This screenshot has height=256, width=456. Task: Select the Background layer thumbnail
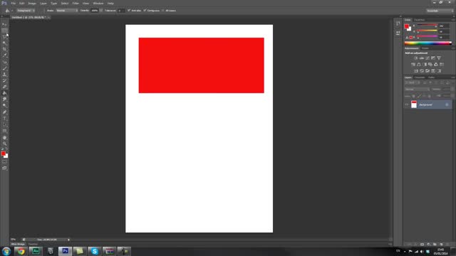click(414, 105)
